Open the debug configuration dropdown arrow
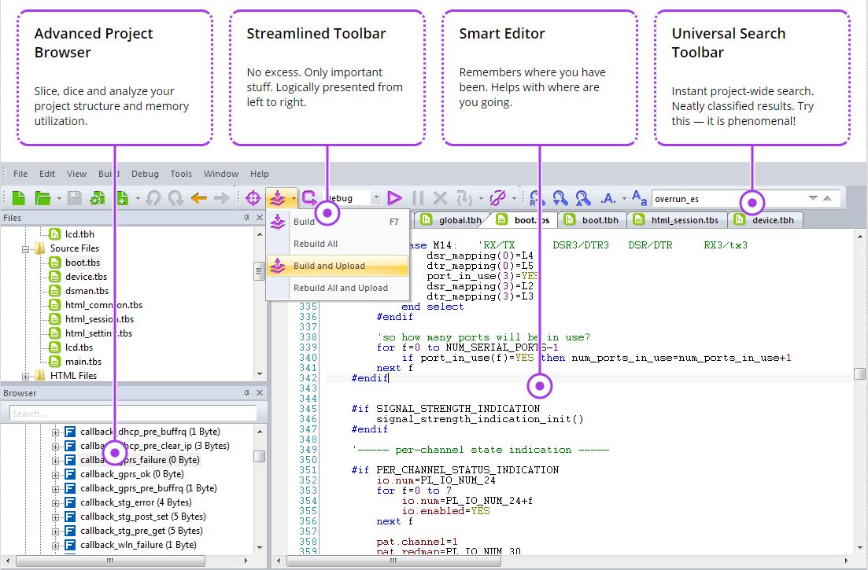The height and width of the screenshot is (570, 868). (376, 198)
